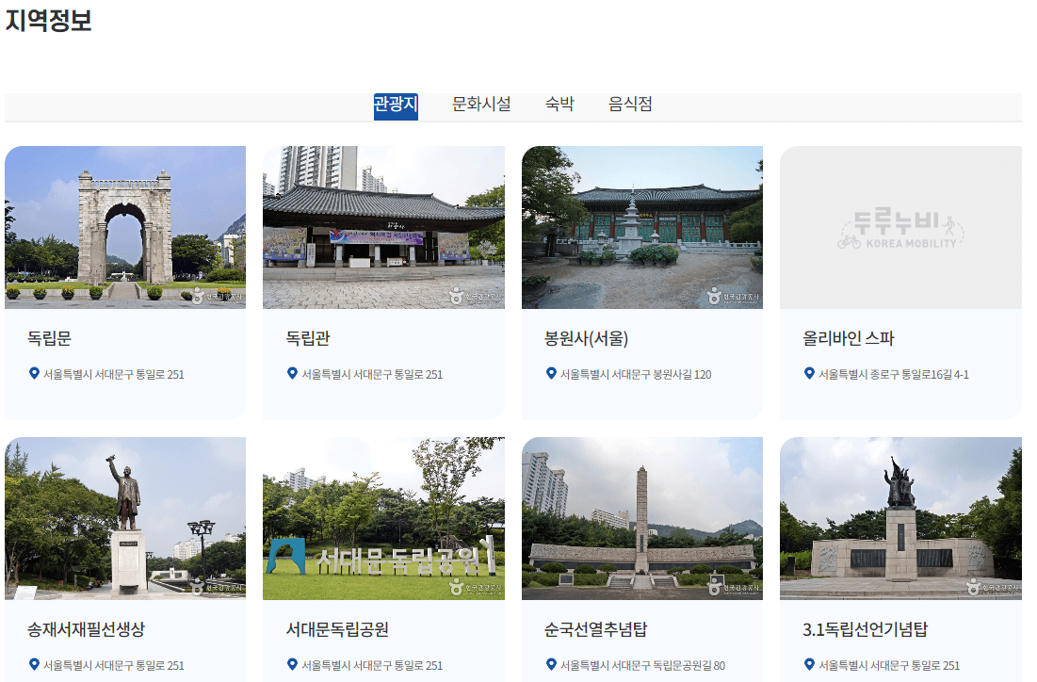Open the 음식점 category
This screenshot has width=1037, height=682.
click(630, 105)
